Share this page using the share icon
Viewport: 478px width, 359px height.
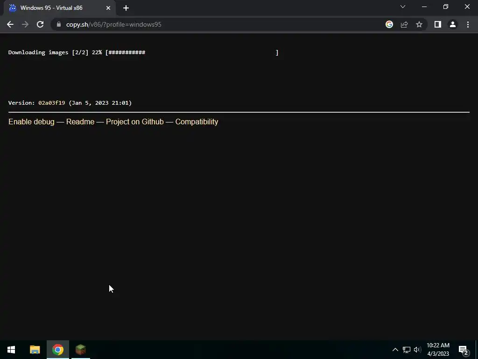404,24
